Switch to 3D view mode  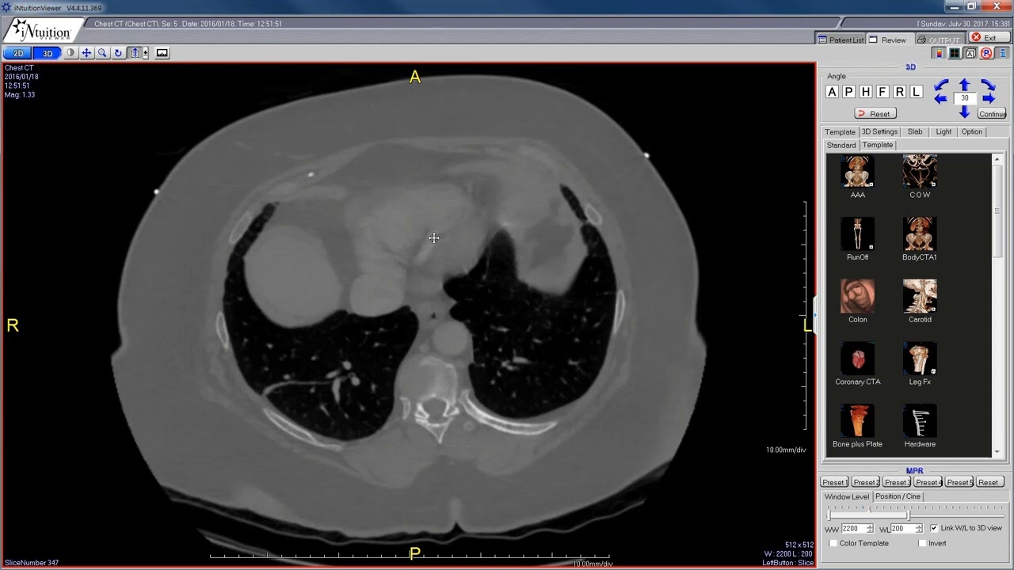coord(48,53)
